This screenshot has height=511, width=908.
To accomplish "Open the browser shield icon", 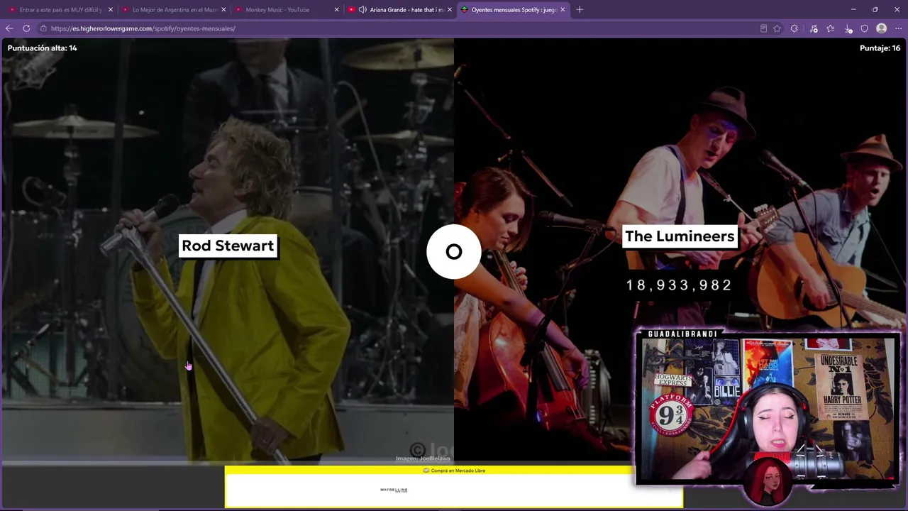I will tap(865, 28).
